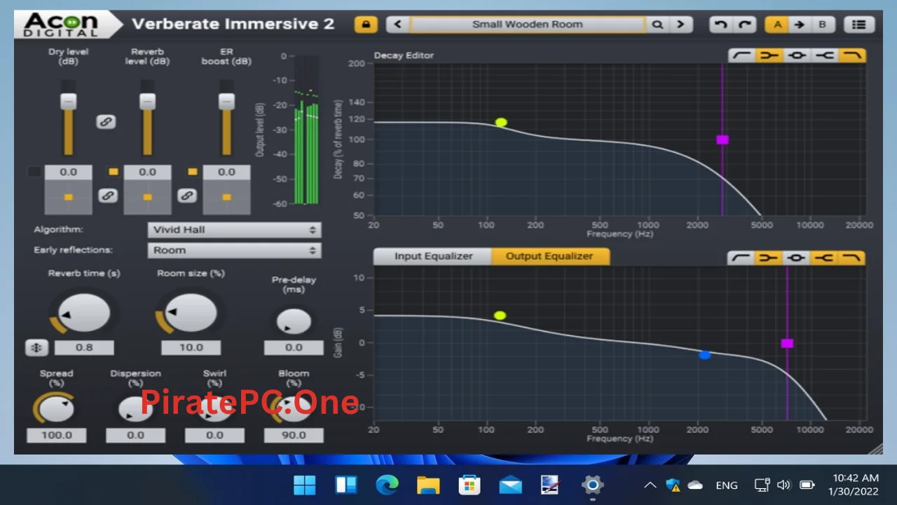Screen dimensions: 897x505
Task: Open the Early reflections dropdown showing Room
Action: (234, 250)
